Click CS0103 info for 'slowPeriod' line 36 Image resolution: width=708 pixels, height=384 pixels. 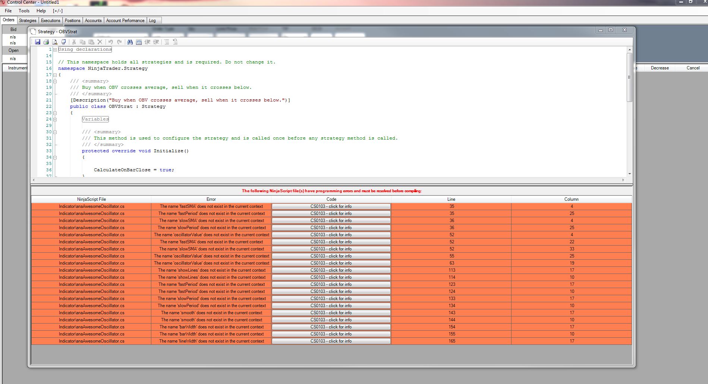(331, 228)
